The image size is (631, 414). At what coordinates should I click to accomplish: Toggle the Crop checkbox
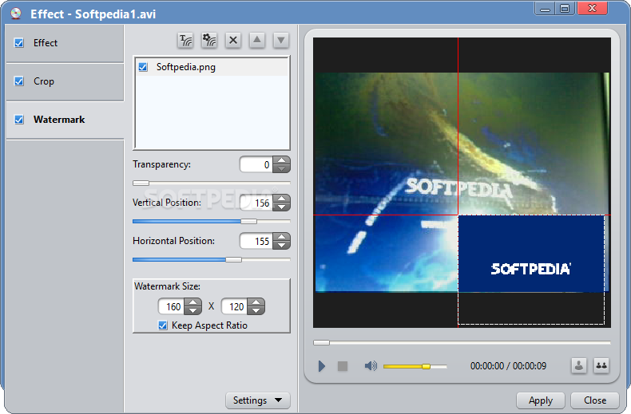[19, 81]
